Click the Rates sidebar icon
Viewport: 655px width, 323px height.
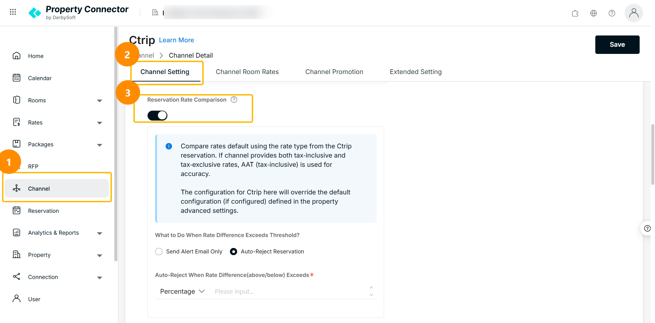tap(16, 122)
